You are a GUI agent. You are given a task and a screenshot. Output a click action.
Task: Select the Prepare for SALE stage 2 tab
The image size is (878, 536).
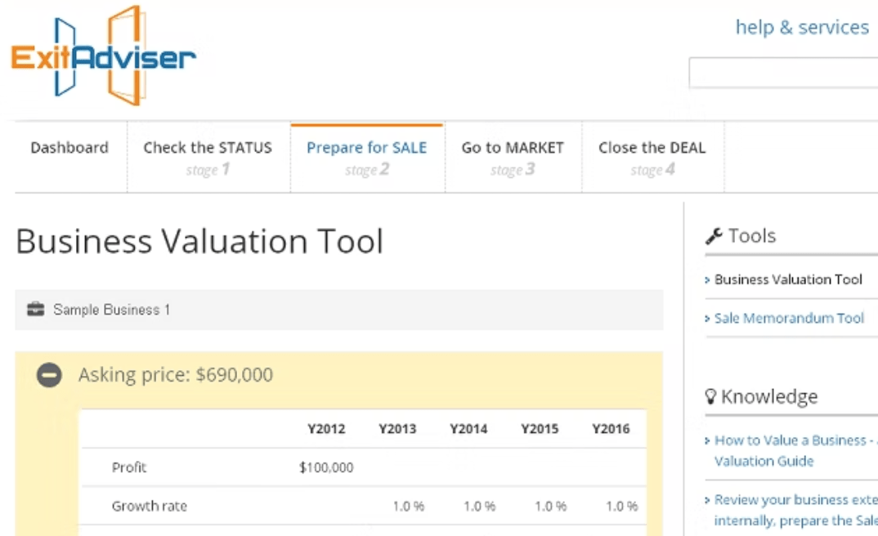367,157
